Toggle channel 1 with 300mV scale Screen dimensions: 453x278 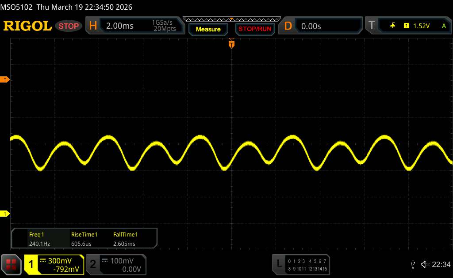pyautogui.click(x=54, y=264)
